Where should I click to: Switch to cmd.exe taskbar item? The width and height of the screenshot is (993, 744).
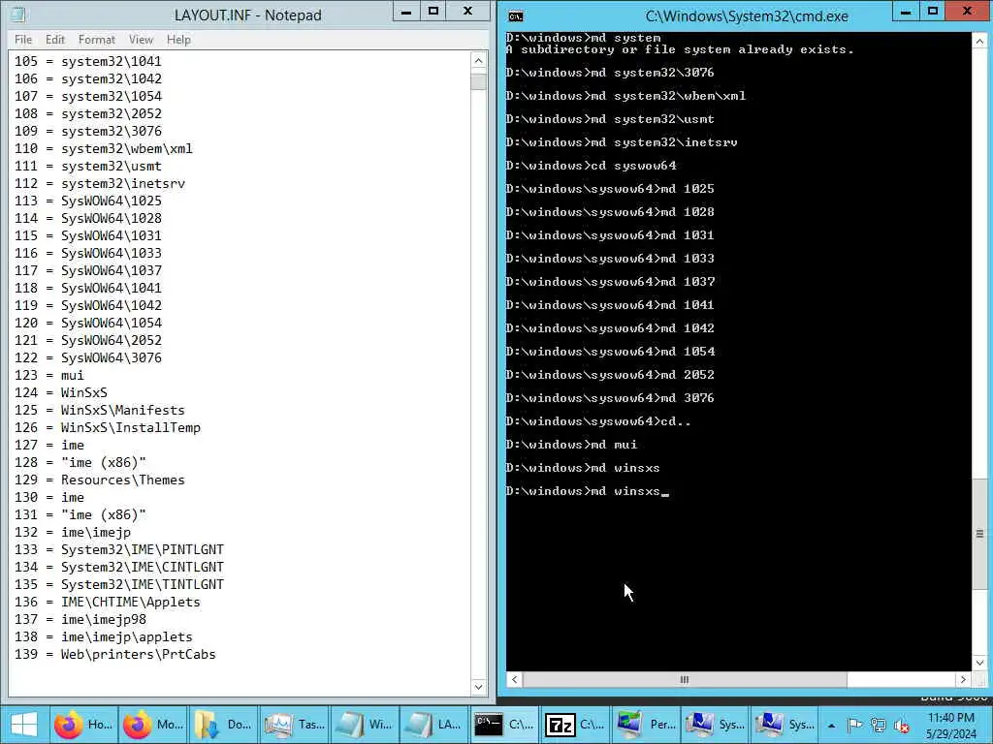point(504,725)
